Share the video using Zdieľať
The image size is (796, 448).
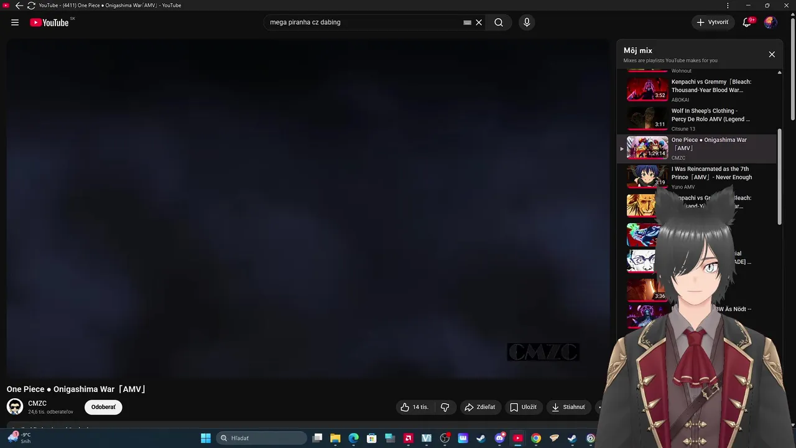480,407
